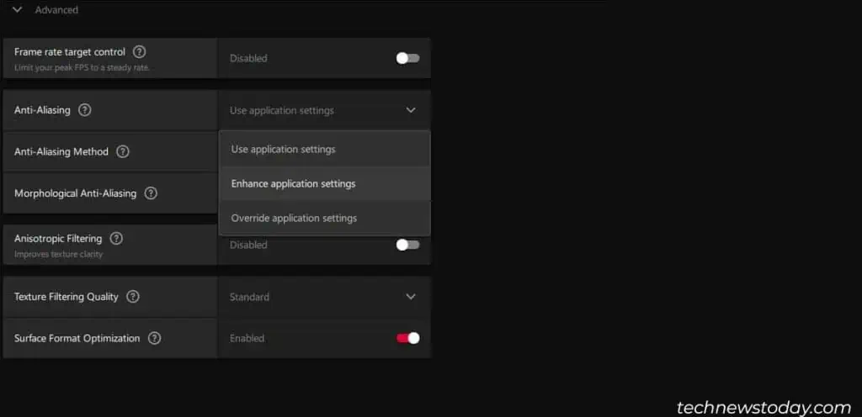Click the Standard value text
This screenshot has height=417, width=862.
[x=249, y=297]
